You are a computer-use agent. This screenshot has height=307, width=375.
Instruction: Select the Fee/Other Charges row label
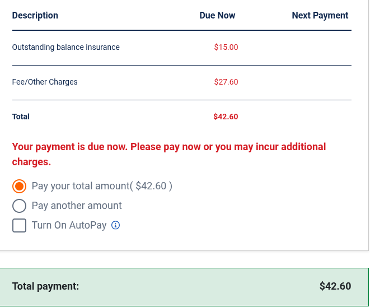pyautogui.click(x=45, y=82)
